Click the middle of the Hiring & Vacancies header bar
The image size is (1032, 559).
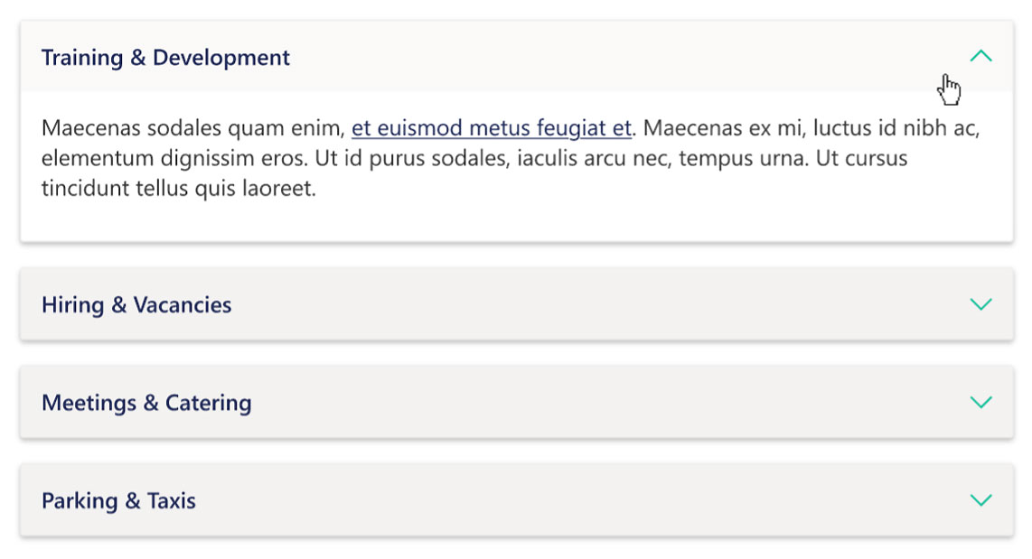click(x=516, y=304)
